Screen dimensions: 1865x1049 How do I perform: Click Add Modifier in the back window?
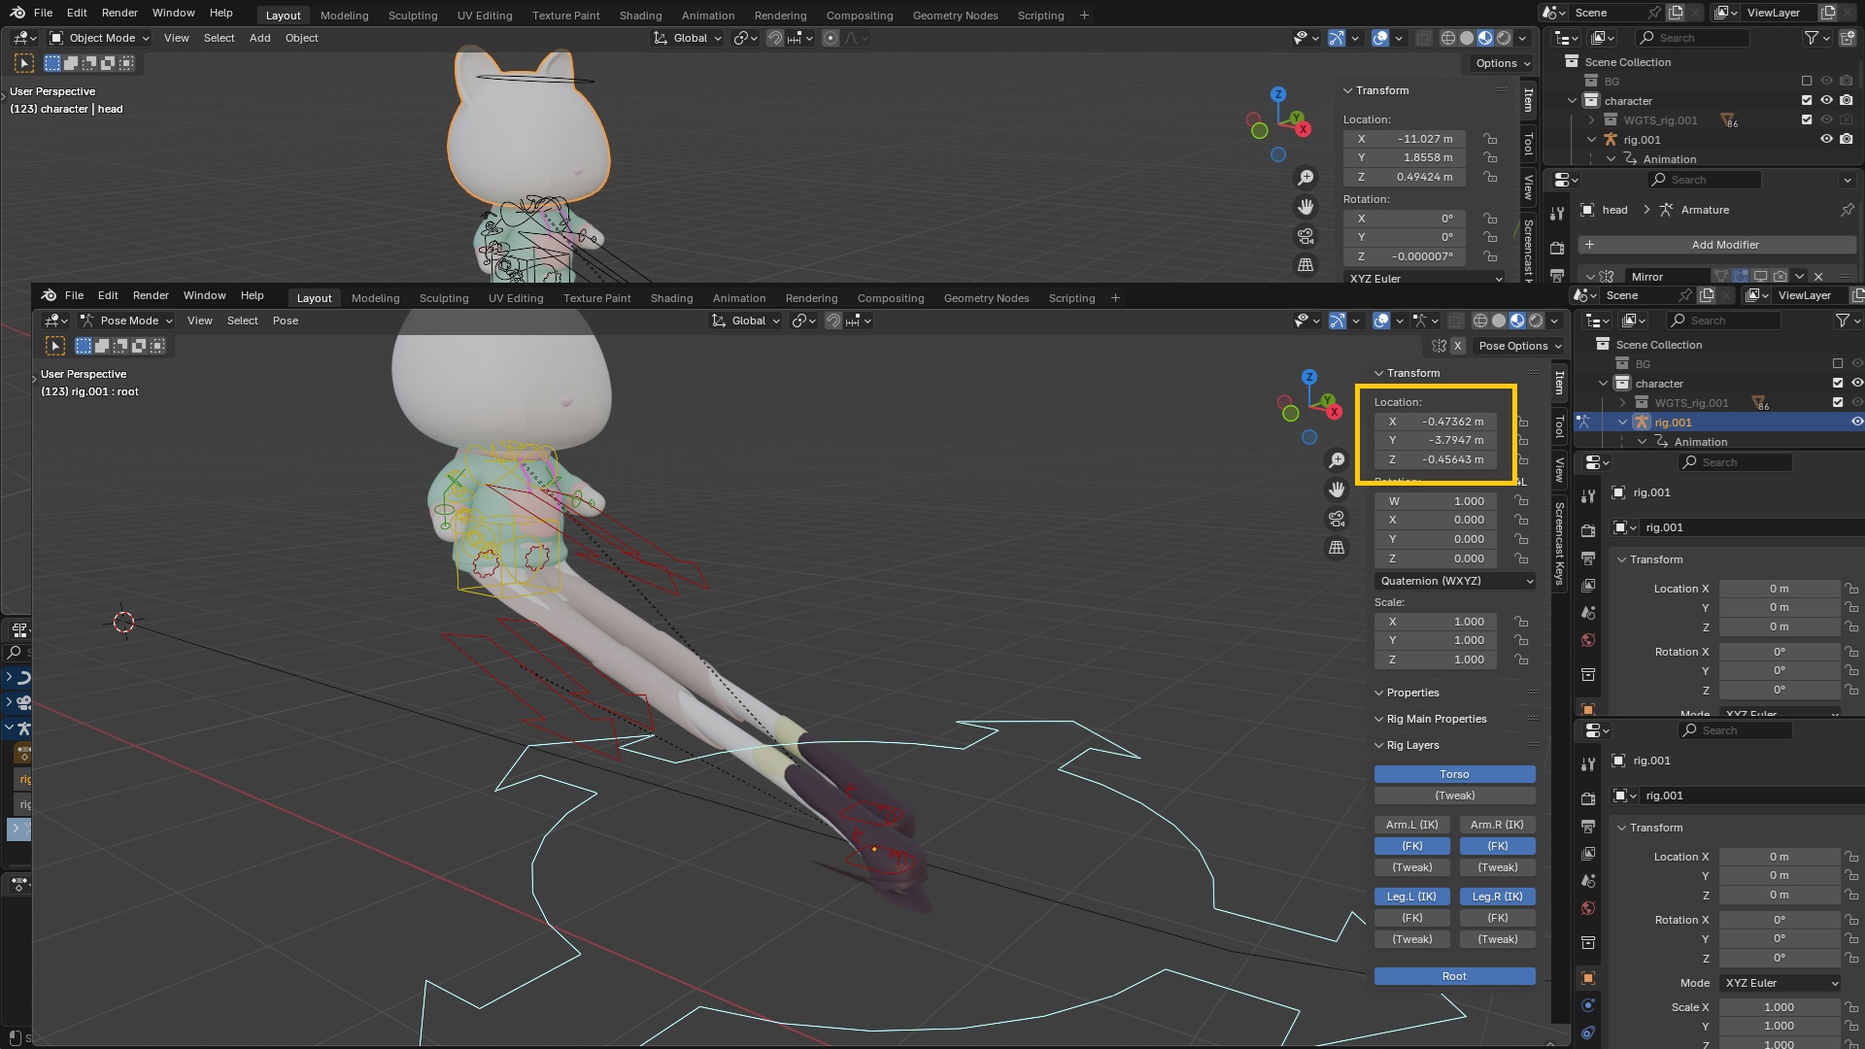1716,245
